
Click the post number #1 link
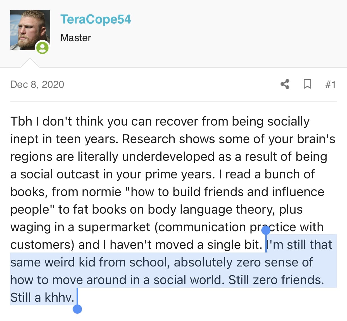point(330,84)
